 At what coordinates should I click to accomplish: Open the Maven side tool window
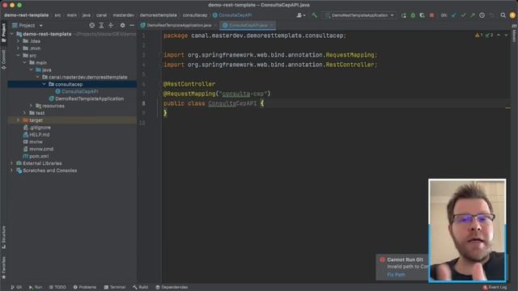pyautogui.click(x=514, y=33)
